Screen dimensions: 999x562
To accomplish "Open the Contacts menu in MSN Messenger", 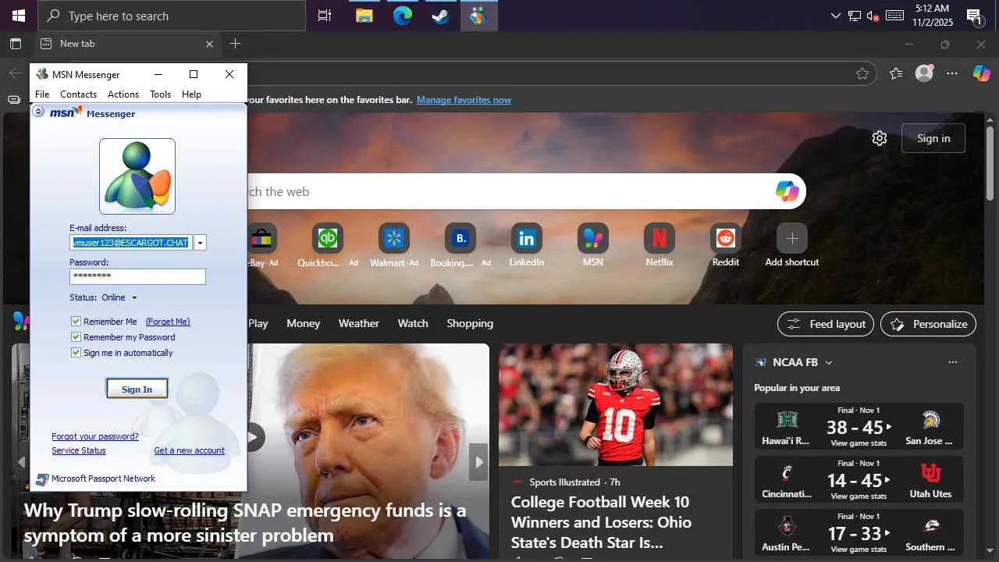I will pyautogui.click(x=79, y=94).
